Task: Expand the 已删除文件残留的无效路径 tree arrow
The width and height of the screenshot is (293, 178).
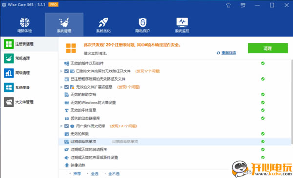Action: coord(61,71)
